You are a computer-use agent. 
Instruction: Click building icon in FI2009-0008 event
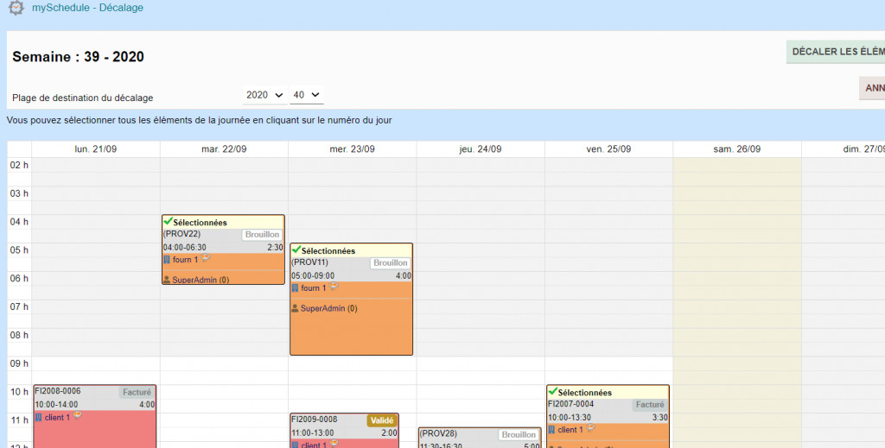[295, 445]
